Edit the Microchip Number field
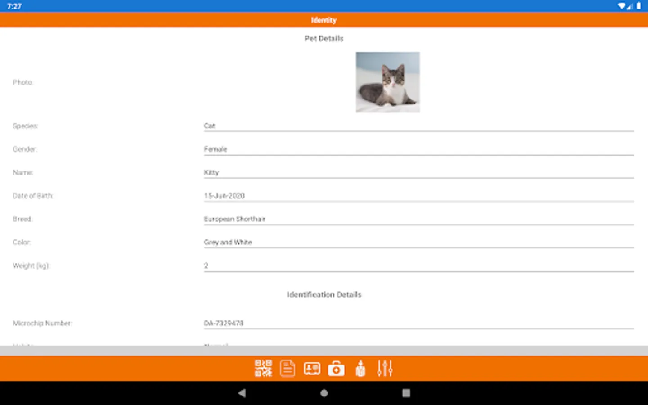The width and height of the screenshot is (648, 405). point(419,323)
